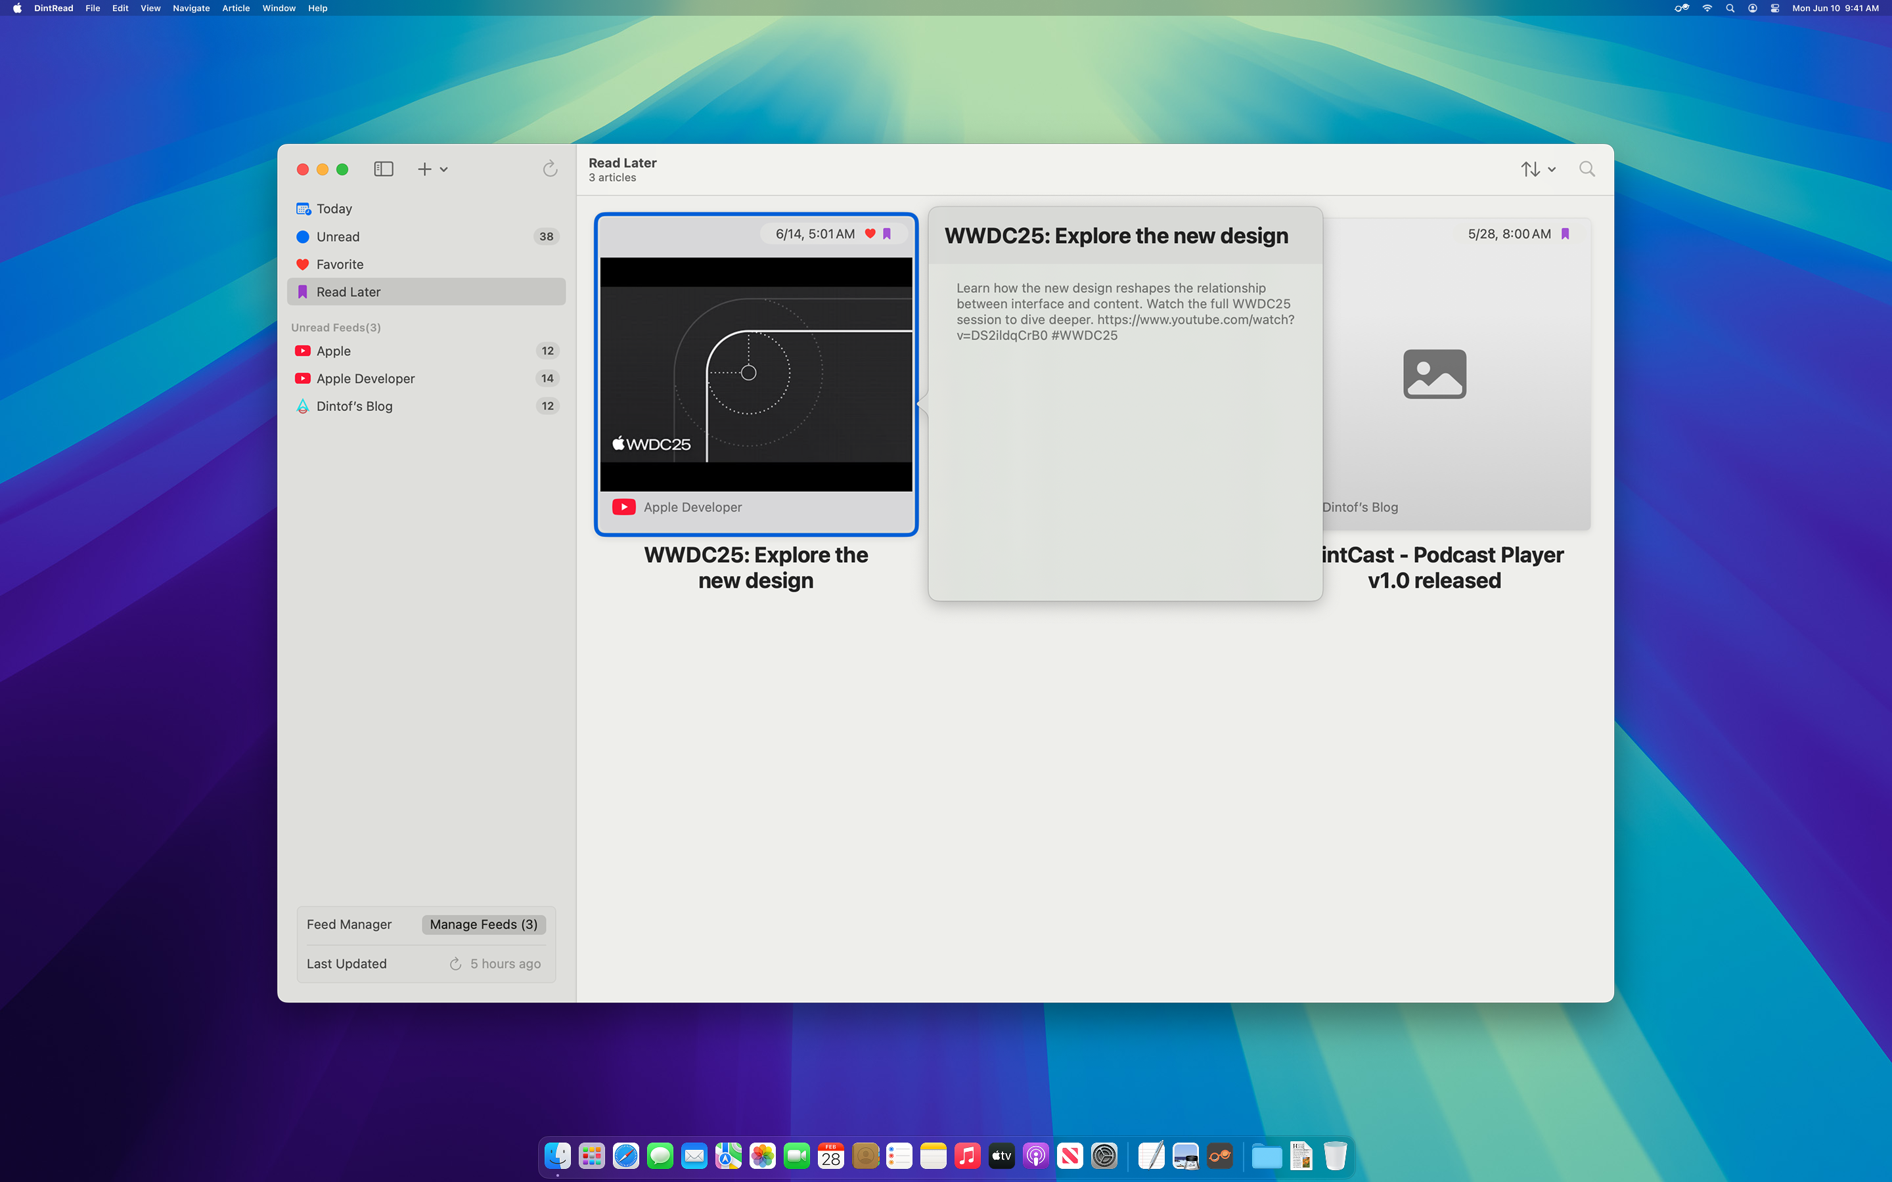The height and width of the screenshot is (1182, 1892).
Task: Select Today in the sidebar
Action: click(426, 209)
